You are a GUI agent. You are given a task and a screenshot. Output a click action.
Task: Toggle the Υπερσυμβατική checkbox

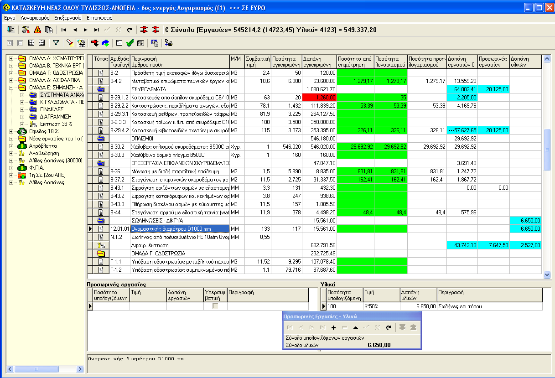coord(215,306)
